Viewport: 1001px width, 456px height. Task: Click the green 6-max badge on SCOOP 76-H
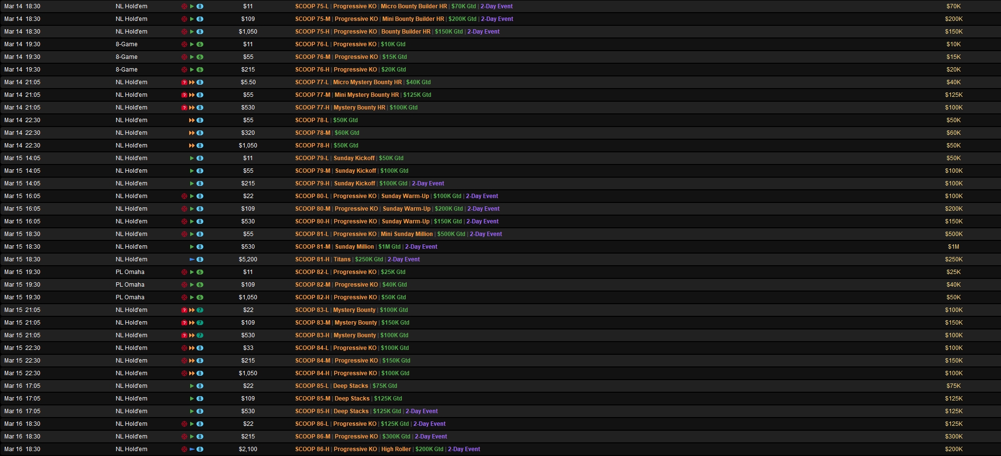pyautogui.click(x=200, y=70)
